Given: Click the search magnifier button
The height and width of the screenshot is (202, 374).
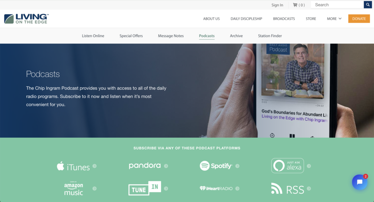Looking at the screenshot, I should click(367, 5).
